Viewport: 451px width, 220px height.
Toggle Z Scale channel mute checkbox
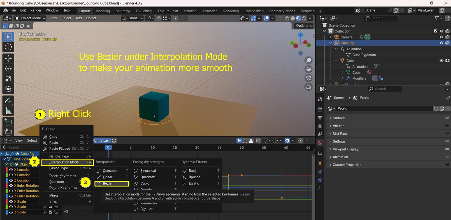point(50,212)
